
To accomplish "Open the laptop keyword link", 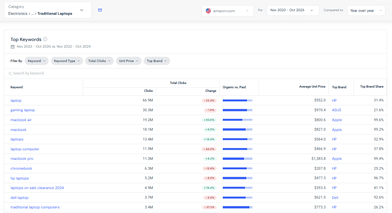I will point(16,100).
